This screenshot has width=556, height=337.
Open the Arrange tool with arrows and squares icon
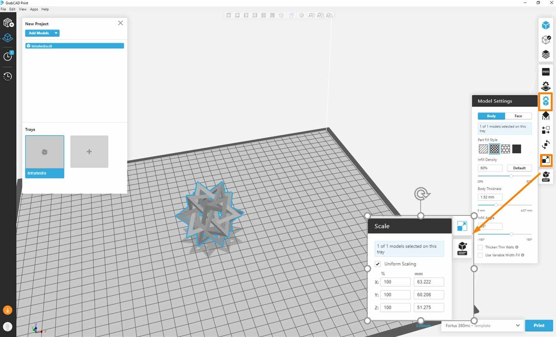546,130
